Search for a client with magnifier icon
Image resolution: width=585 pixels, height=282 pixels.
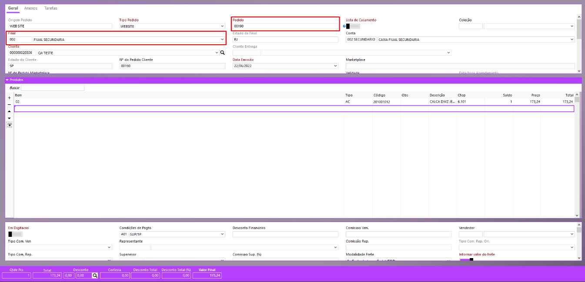222,53
